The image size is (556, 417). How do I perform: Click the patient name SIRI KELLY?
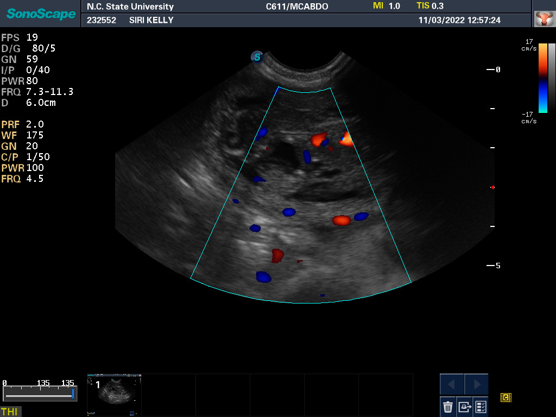[151, 21]
